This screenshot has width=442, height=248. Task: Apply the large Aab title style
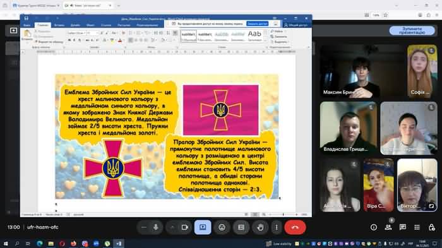254,36
